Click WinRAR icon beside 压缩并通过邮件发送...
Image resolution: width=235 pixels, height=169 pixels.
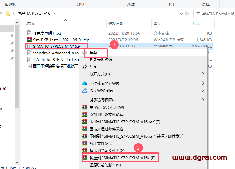[85, 129]
